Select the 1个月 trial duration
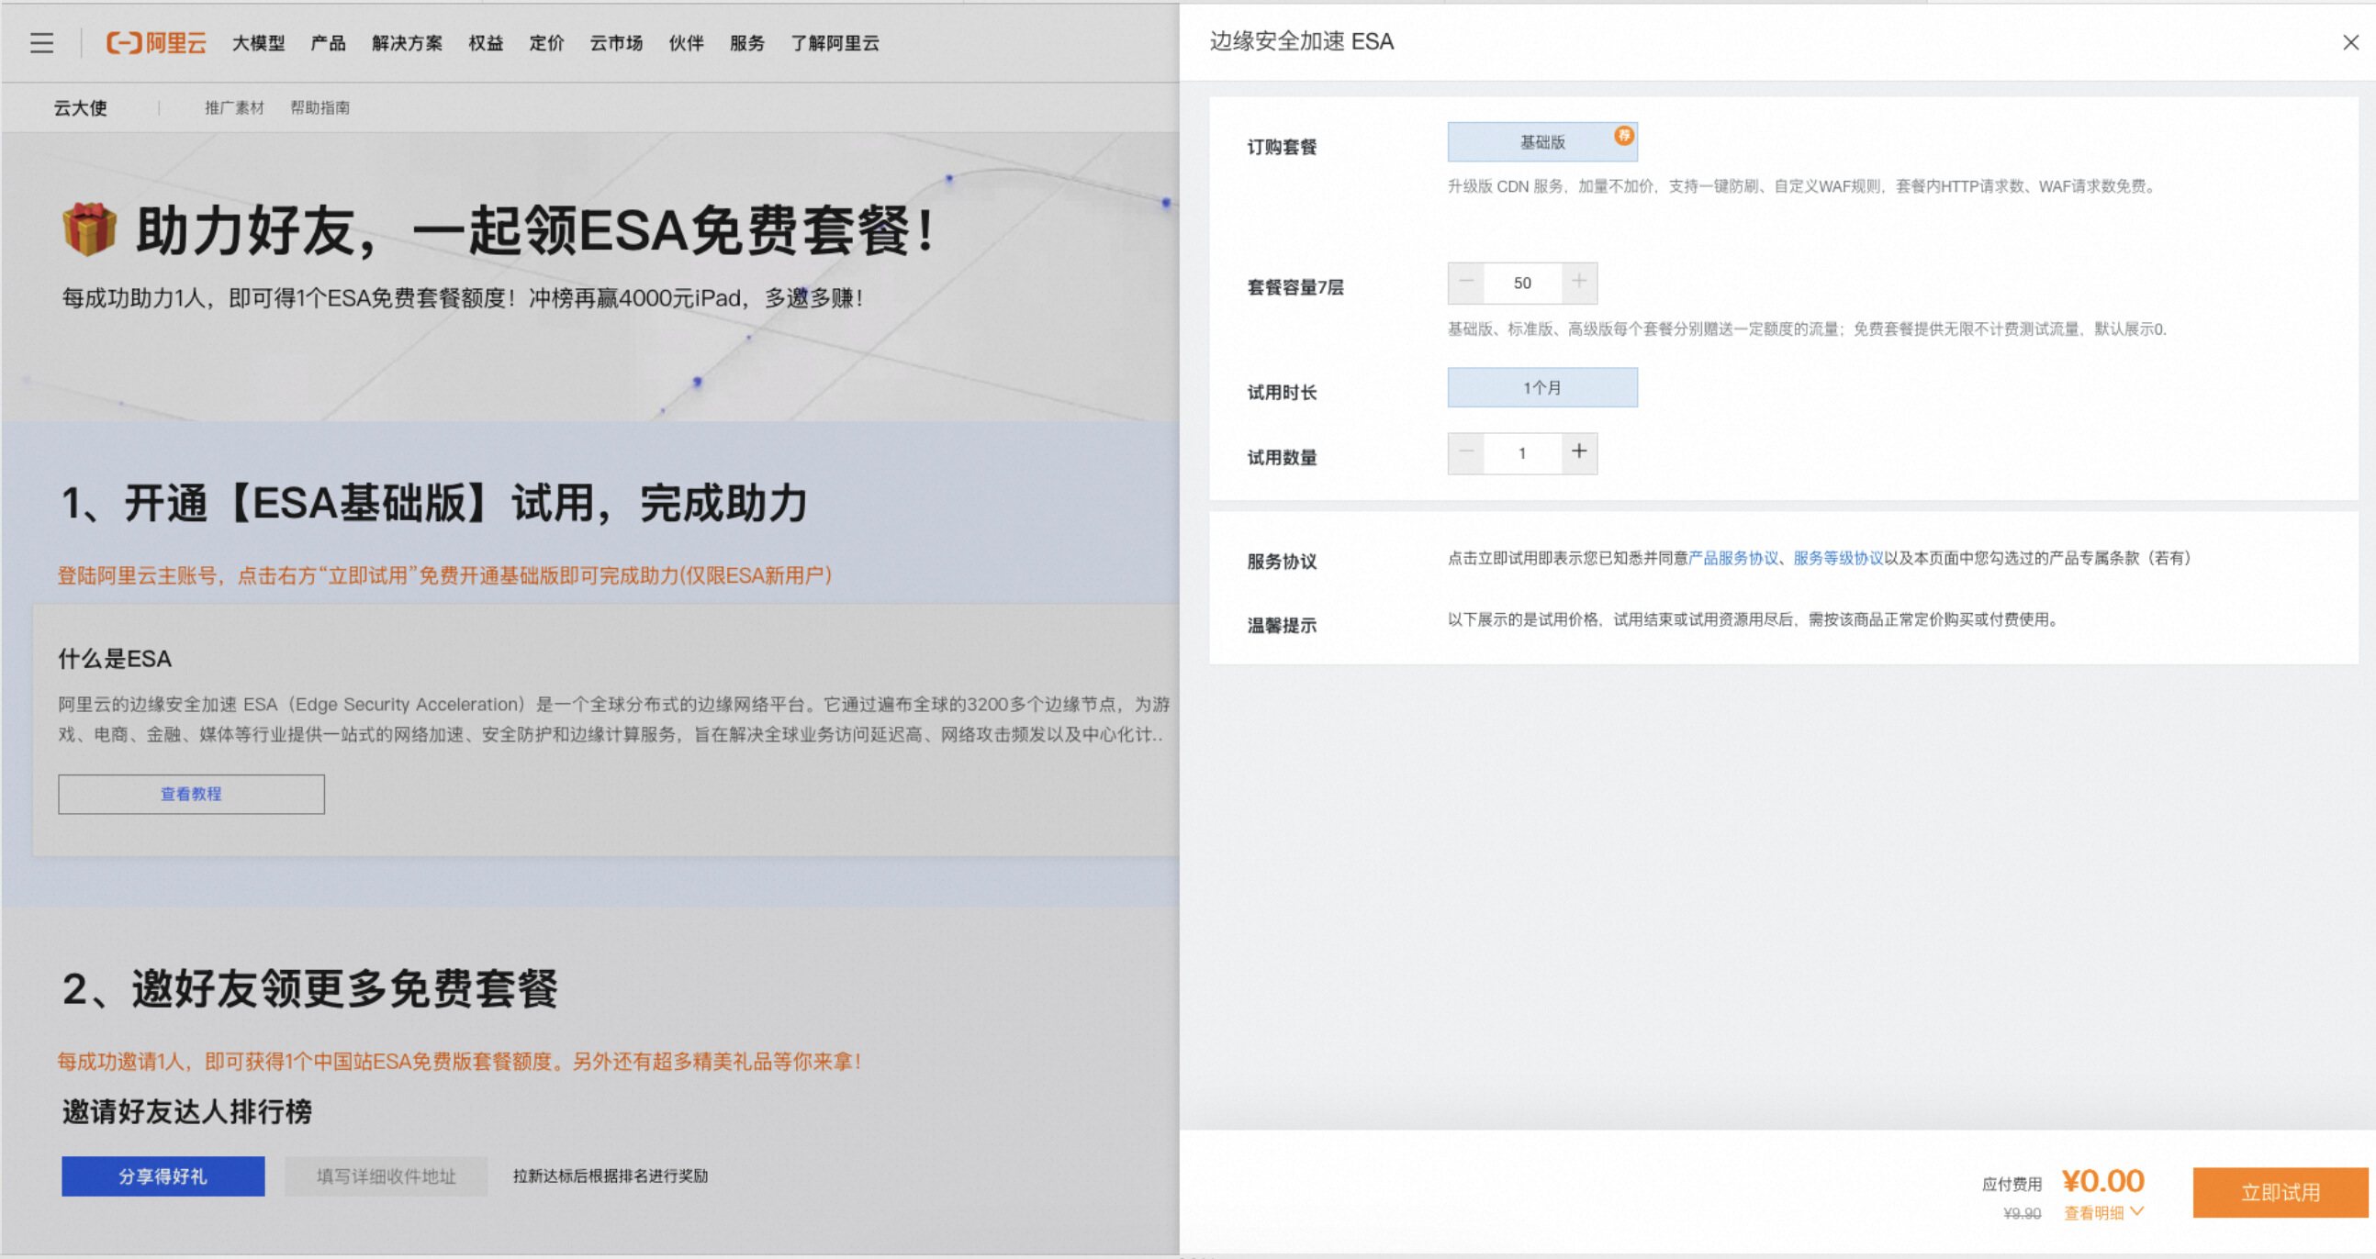Image resolution: width=2376 pixels, height=1259 pixels. click(x=1541, y=388)
